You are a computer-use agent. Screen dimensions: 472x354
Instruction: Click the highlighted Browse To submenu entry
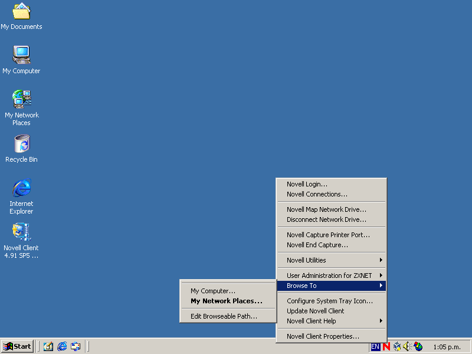coord(332,286)
